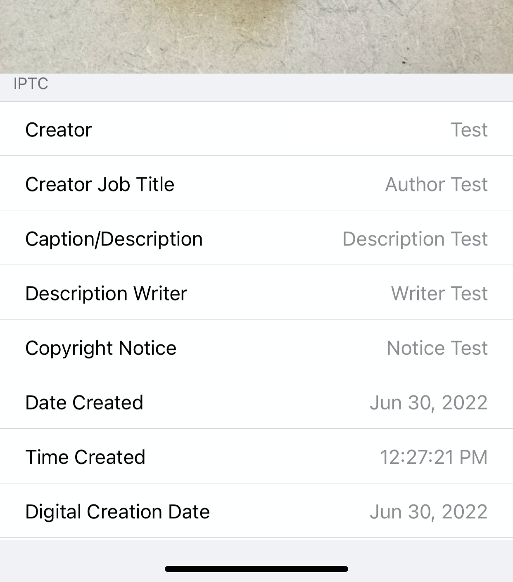This screenshot has height=582, width=513.
Task: Tap the Creator value ending in Test
Action: (x=469, y=130)
